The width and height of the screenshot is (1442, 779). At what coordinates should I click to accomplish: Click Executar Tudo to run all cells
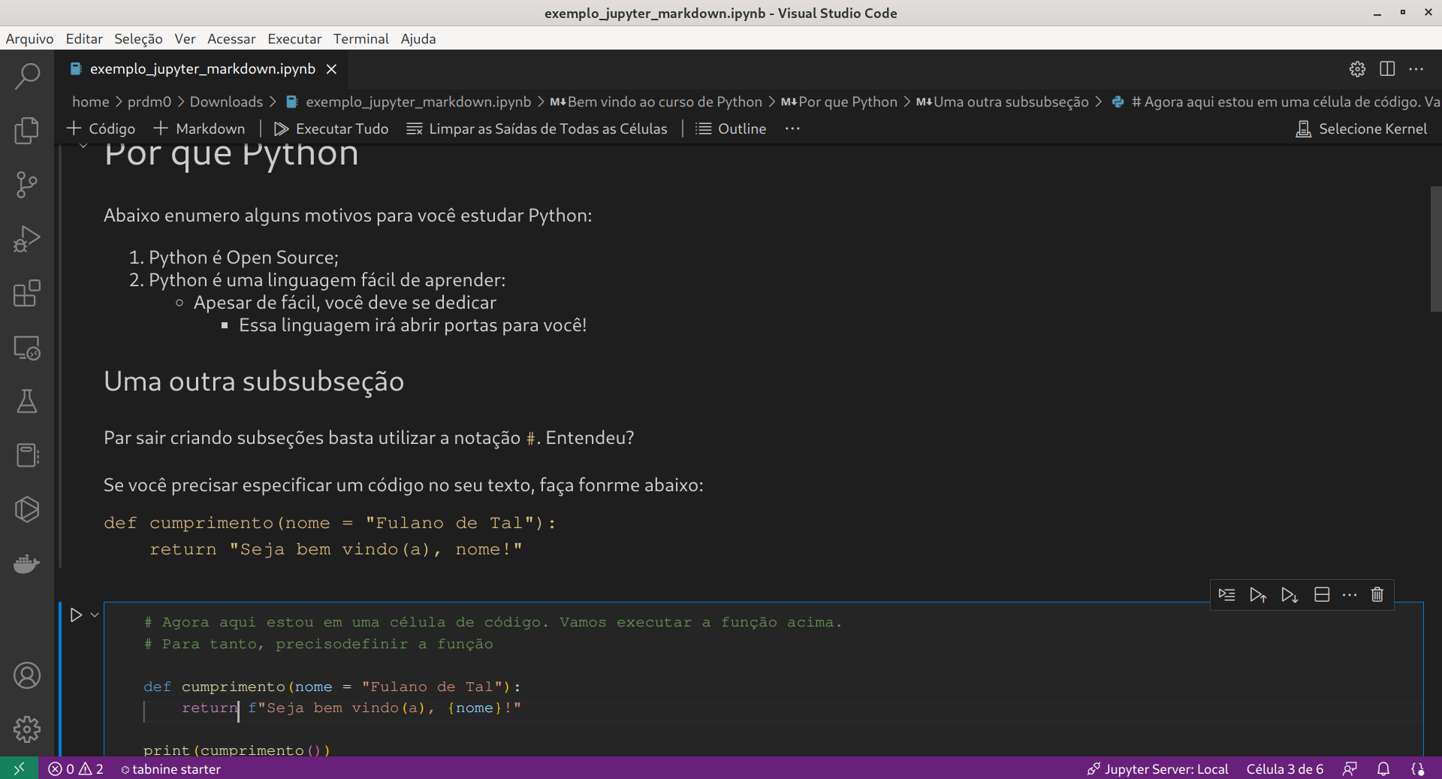pyautogui.click(x=331, y=129)
